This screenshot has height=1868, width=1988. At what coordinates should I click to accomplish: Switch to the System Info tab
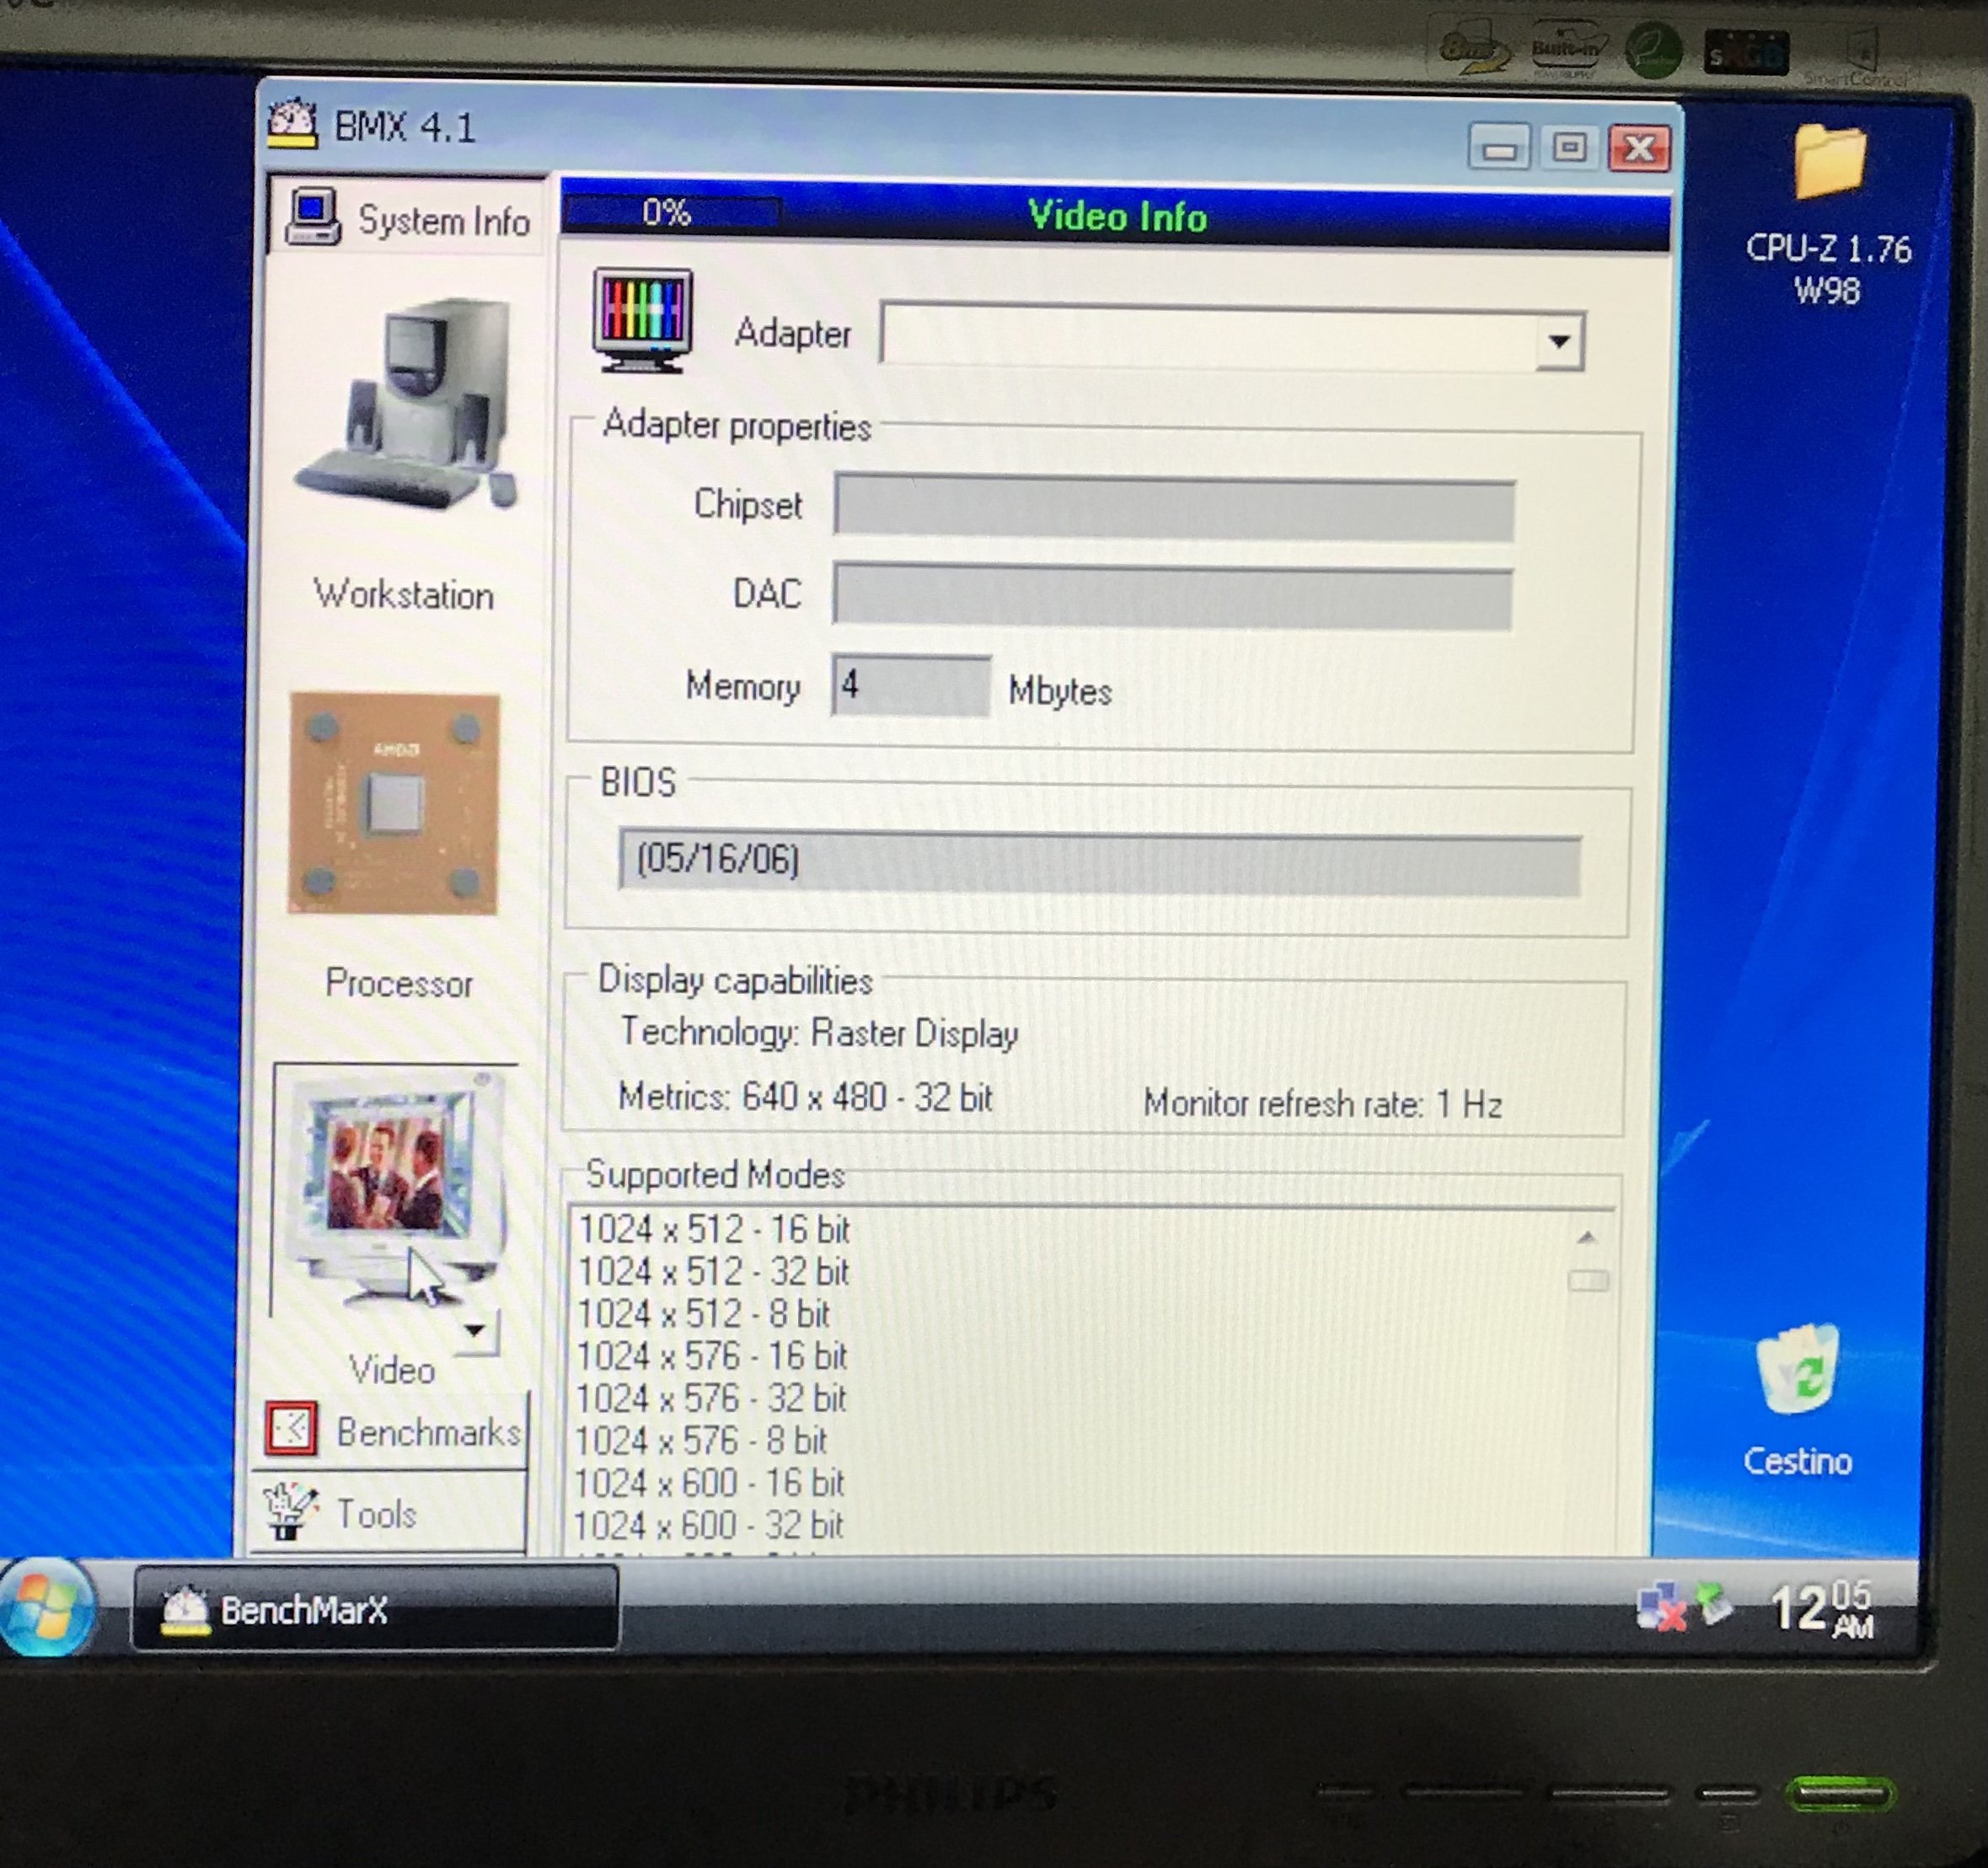pos(408,218)
